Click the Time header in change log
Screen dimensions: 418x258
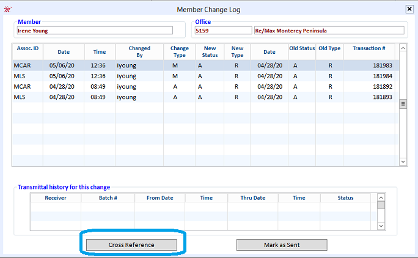point(100,52)
